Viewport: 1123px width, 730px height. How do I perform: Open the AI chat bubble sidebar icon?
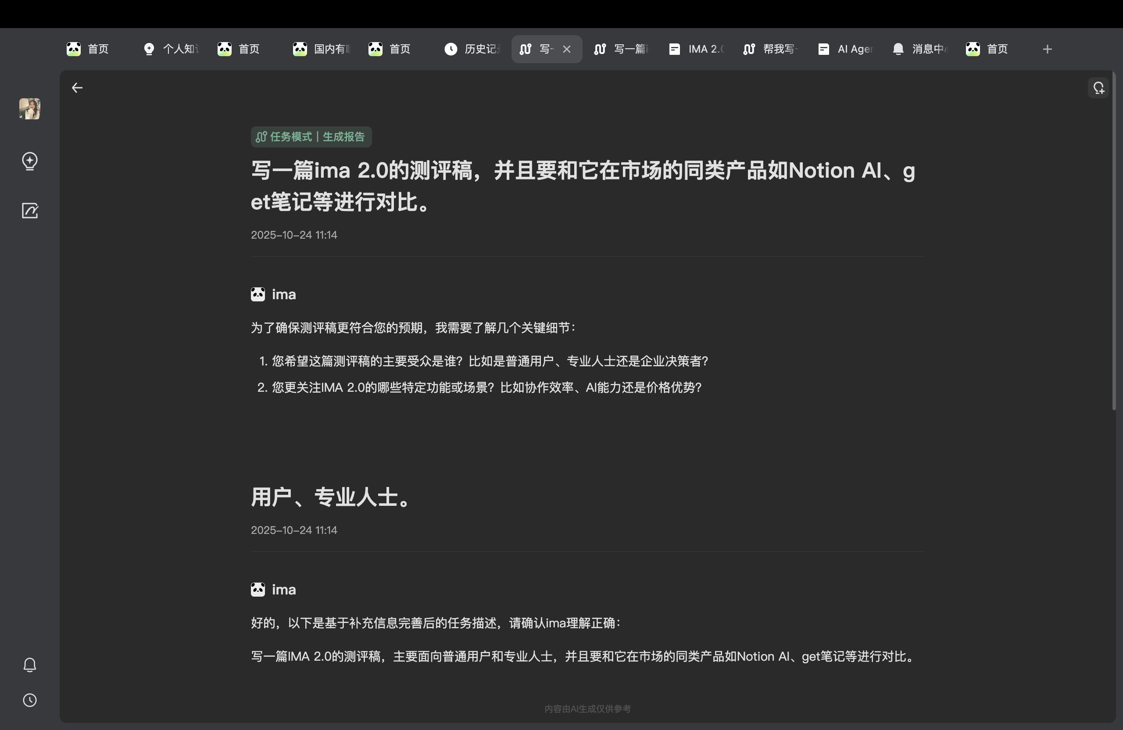[30, 161]
